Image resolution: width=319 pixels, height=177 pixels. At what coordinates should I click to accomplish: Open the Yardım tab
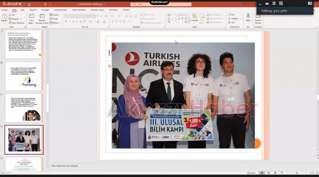126,10
